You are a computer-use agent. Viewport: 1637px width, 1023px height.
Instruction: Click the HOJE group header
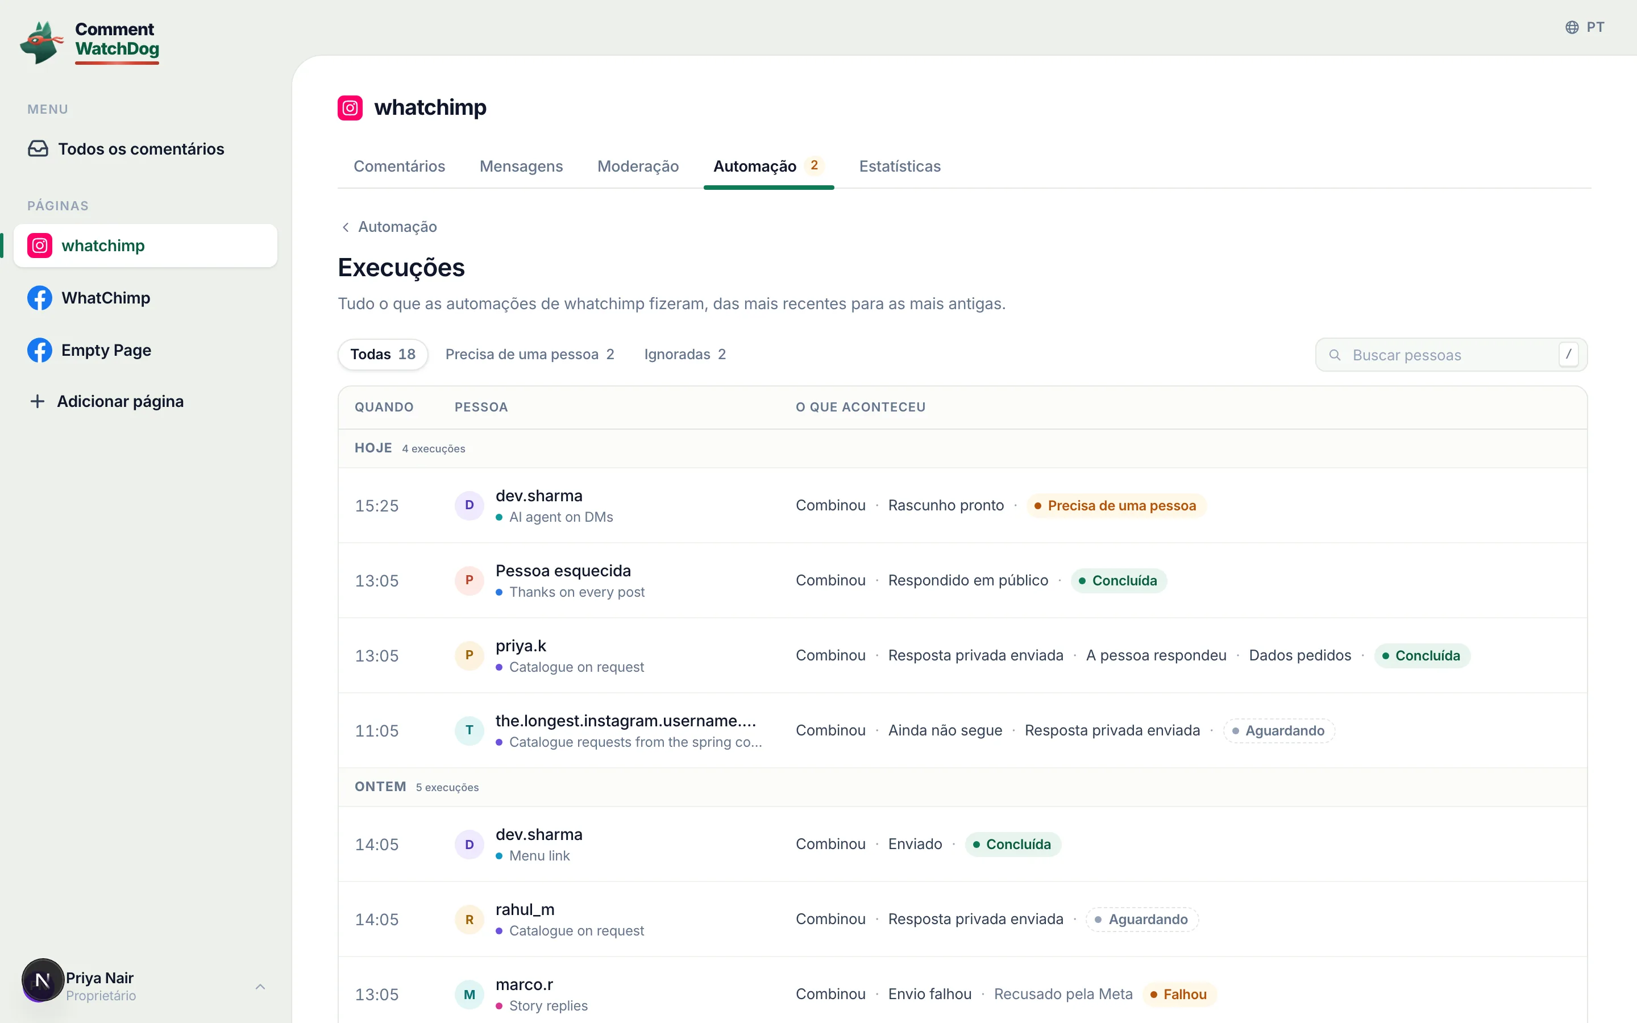click(962, 448)
